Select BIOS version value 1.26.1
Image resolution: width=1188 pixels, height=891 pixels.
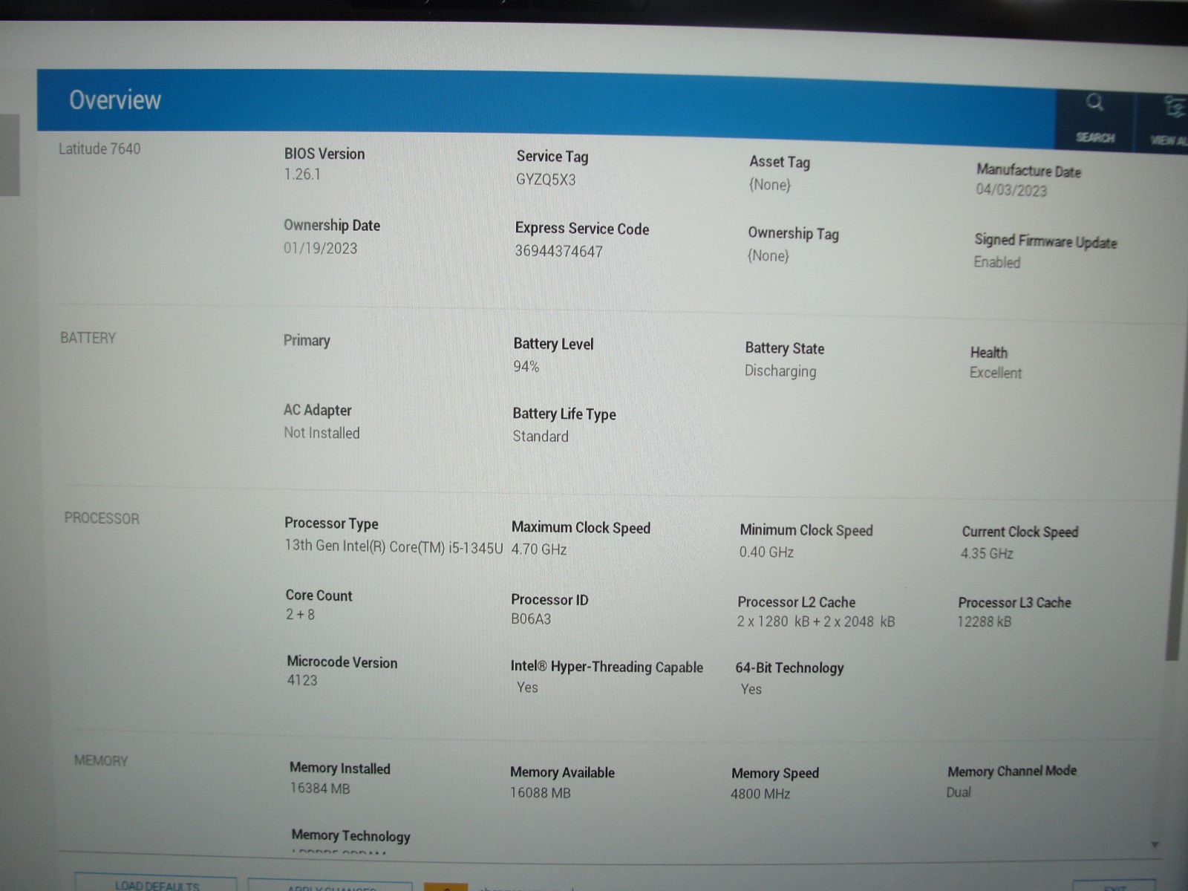click(302, 174)
